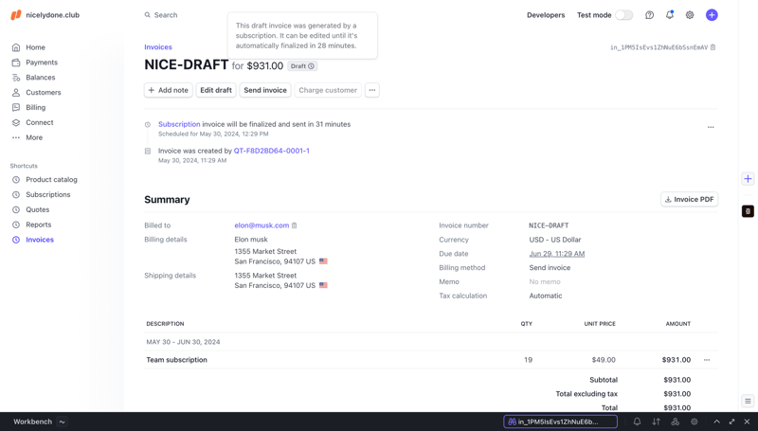Download the Invoice PDF
This screenshot has width=758, height=431.
point(690,199)
